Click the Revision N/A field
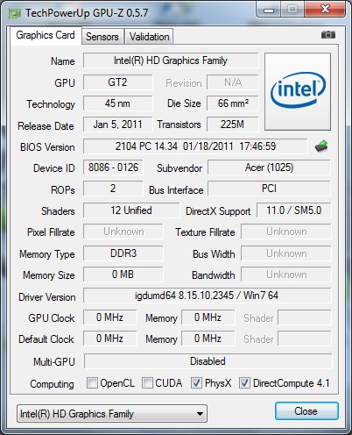 point(233,82)
